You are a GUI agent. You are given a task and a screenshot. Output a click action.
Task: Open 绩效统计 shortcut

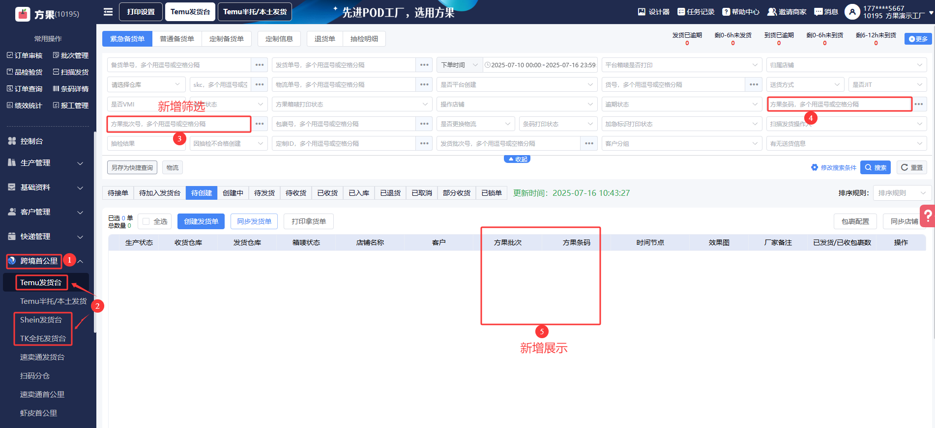click(25, 106)
